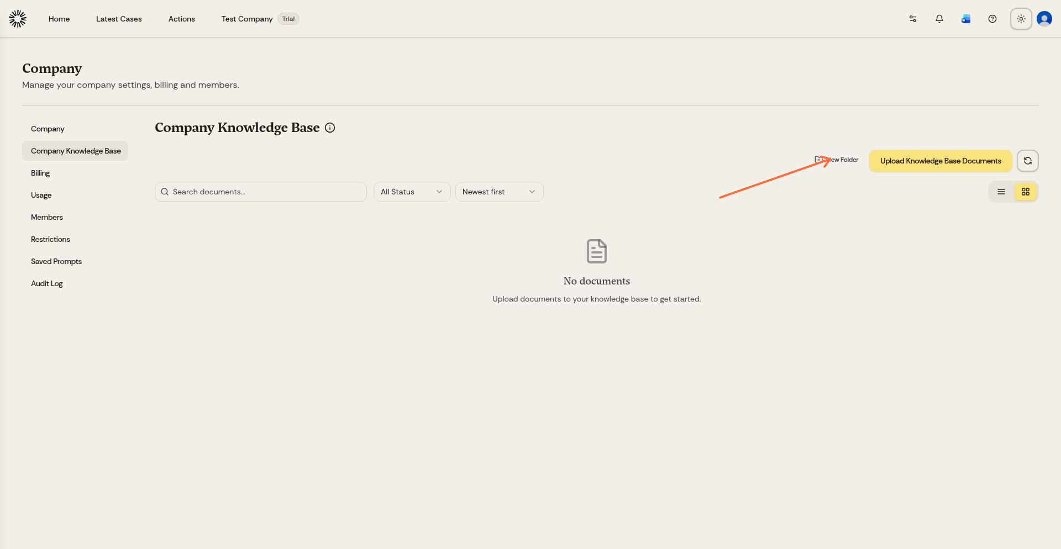The width and height of the screenshot is (1061, 549).
Task: Open the help question mark icon
Action: click(992, 19)
